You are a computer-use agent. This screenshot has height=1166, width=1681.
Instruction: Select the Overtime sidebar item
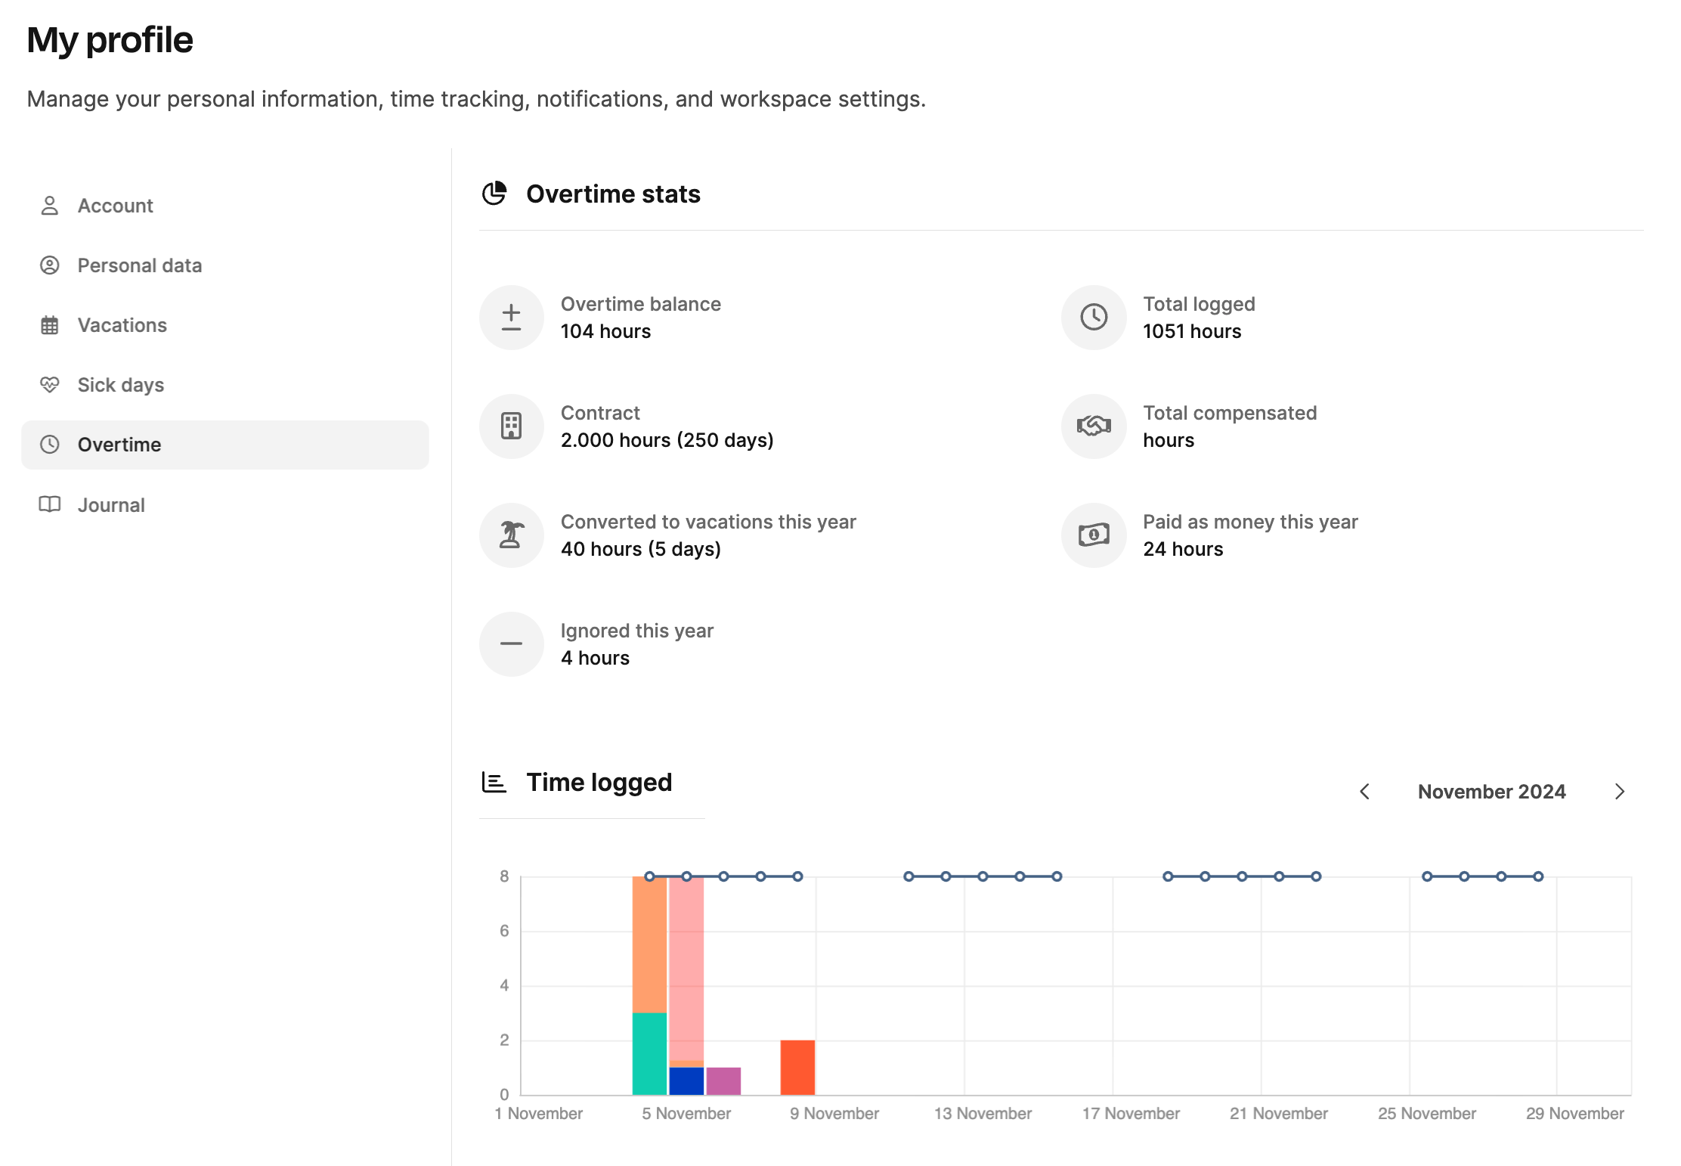(x=119, y=445)
